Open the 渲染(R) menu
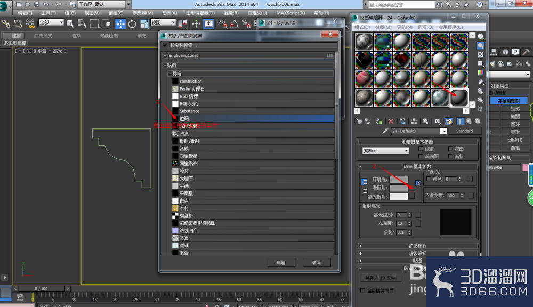Screen dimensions: 533x307 (231, 13)
